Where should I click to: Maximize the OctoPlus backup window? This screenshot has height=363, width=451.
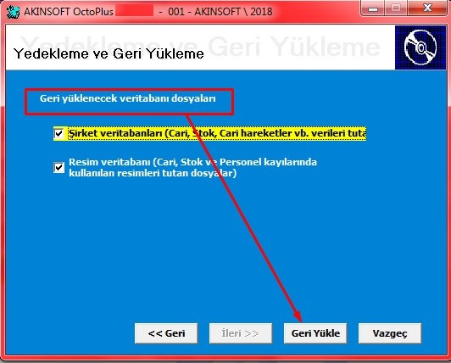(396, 8)
